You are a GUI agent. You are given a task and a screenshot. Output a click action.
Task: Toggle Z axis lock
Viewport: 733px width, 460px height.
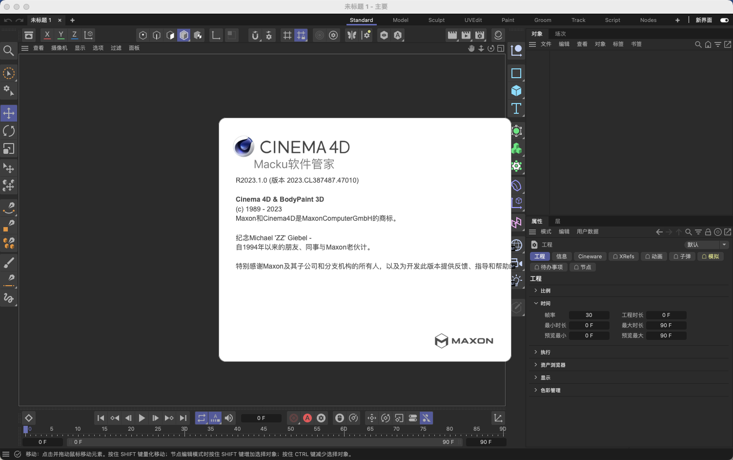click(x=74, y=35)
